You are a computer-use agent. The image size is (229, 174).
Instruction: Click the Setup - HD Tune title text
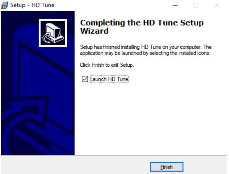32,5
